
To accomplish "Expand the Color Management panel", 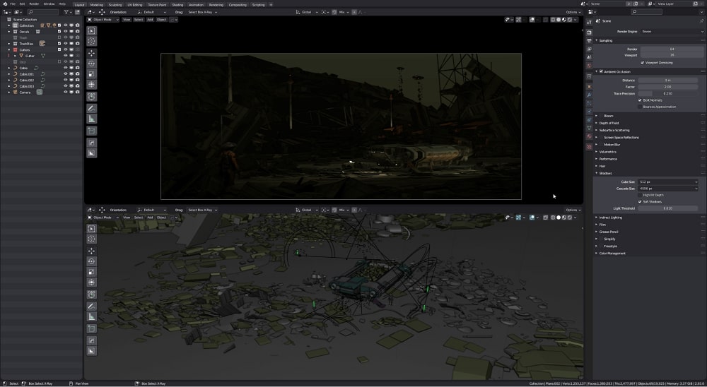I will 612,253.
